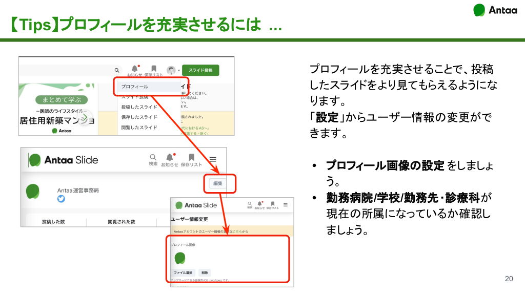
Task: Open the Twitter icon under Antaa運営事務局
Action: coord(62,199)
